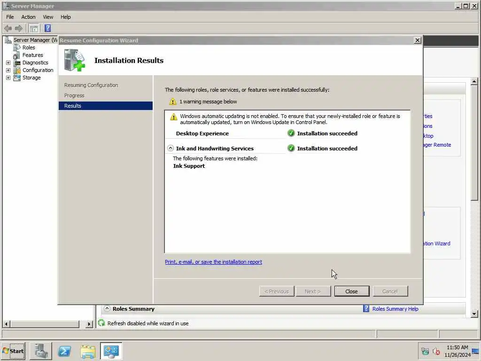Screen dimensions: 481x361
Task: Open the File menu
Action: click(10, 17)
